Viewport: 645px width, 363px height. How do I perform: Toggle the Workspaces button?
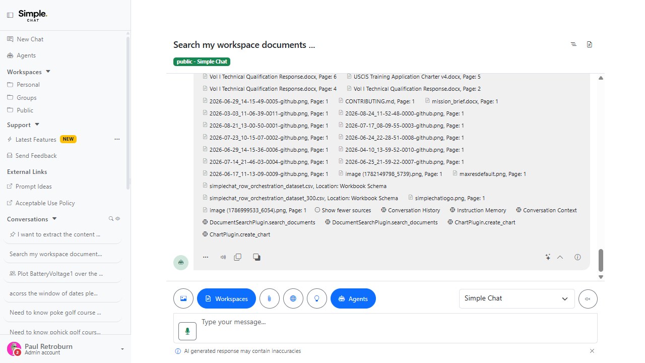(226, 298)
